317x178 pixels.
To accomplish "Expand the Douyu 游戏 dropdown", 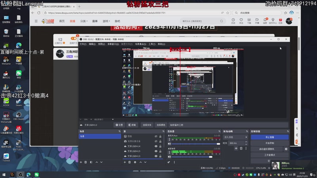I will (106, 21).
